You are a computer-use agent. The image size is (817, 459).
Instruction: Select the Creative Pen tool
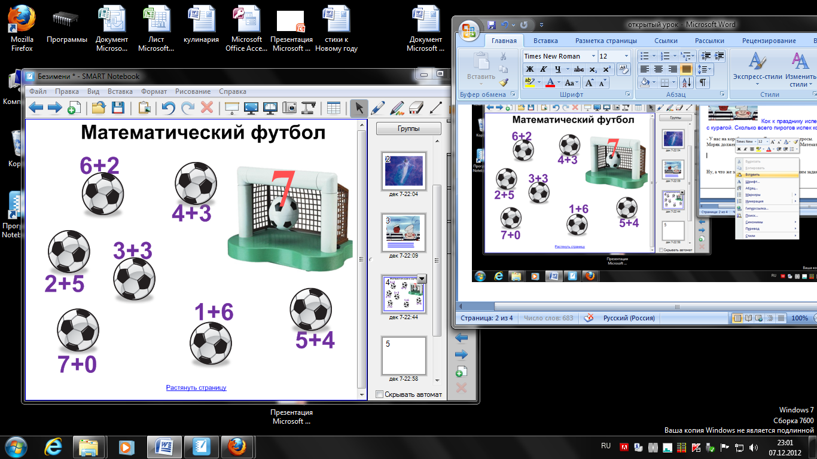click(x=397, y=108)
